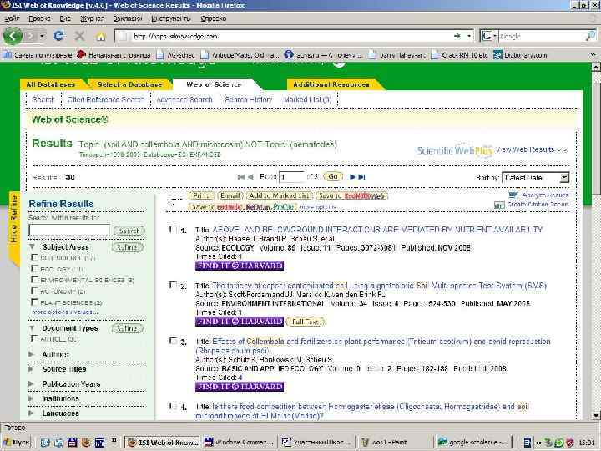Go to previous results page icon
Viewport: 601px width, 451px height.
[x=250, y=177]
